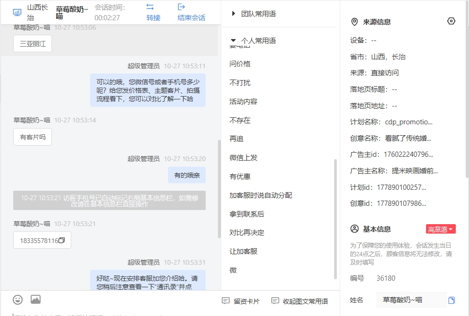Click the visitor name 草莓酸奶~喵 in header
The height and width of the screenshot is (316, 469).
pos(72,13)
